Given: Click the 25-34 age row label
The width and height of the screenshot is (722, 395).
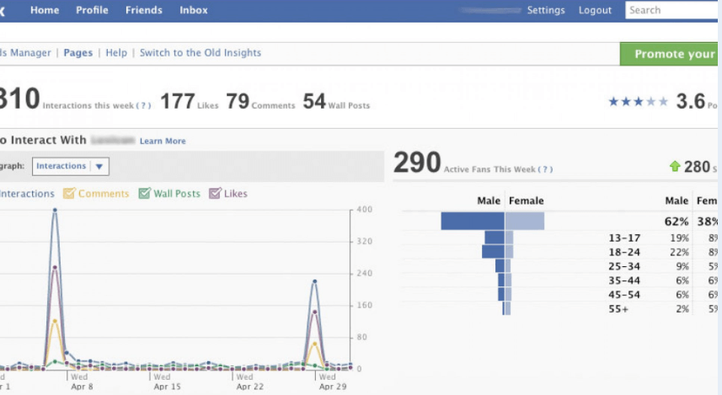Looking at the screenshot, I should (x=624, y=266).
